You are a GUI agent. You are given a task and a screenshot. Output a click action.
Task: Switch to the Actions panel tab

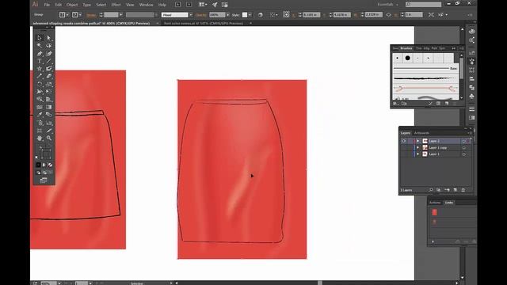[435, 203]
